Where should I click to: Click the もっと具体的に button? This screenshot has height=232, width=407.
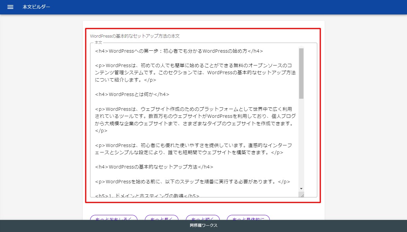(x=248, y=218)
